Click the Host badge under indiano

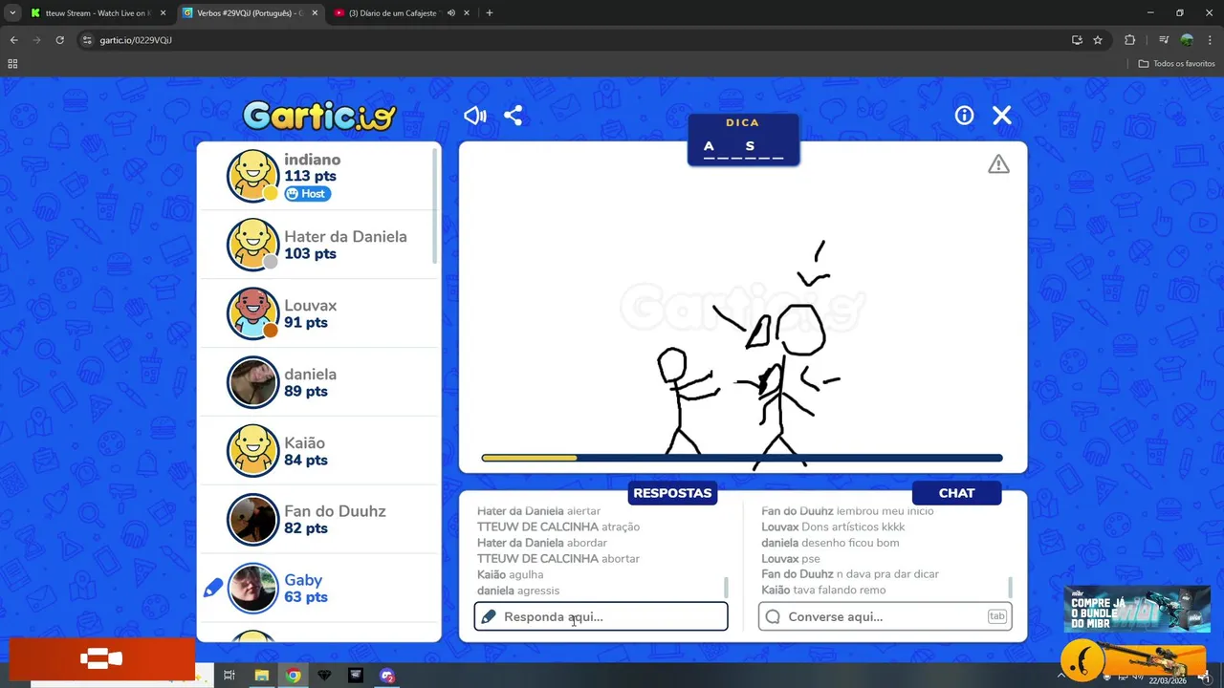coord(307,194)
